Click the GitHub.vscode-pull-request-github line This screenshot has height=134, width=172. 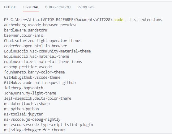click(40, 83)
